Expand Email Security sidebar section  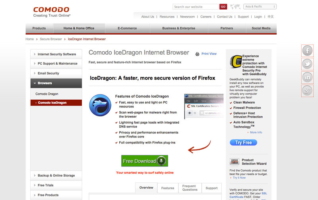[x=56, y=73]
